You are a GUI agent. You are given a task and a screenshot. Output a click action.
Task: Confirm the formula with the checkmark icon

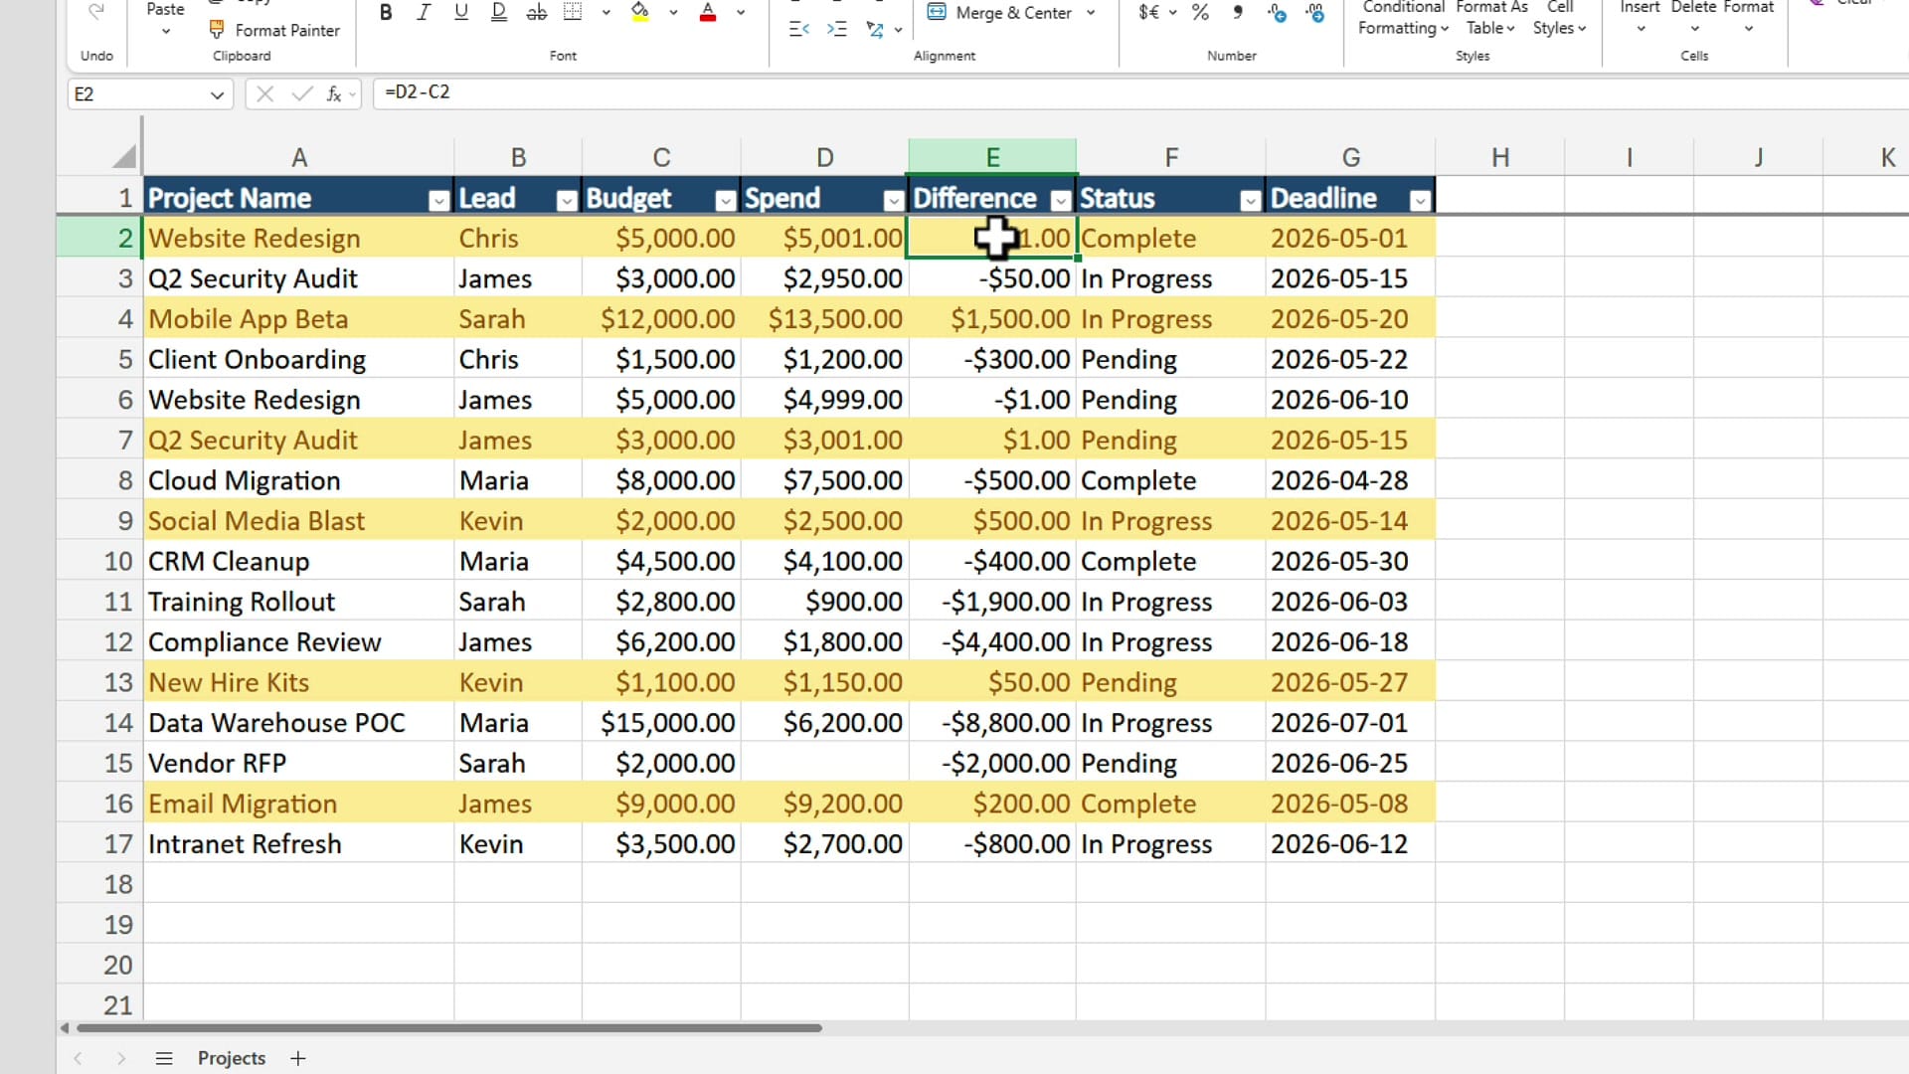[301, 94]
